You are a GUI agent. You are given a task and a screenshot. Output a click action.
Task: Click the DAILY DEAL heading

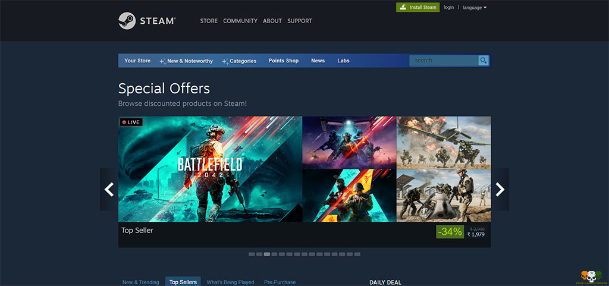tap(385, 282)
